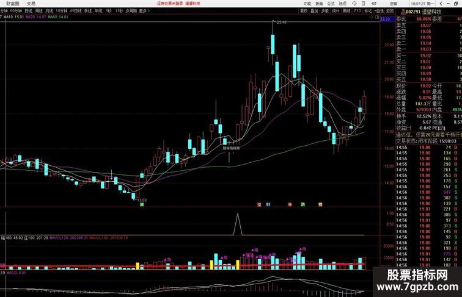Click the small square window icon above price axis

click(x=377, y=17)
